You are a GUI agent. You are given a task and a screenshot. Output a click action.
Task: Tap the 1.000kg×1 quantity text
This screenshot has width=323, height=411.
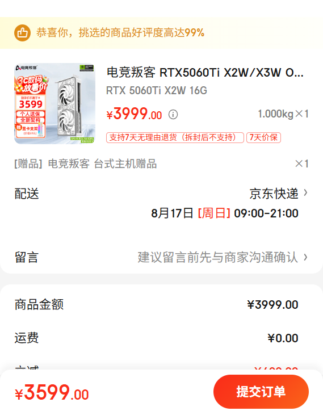[x=283, y=114]
